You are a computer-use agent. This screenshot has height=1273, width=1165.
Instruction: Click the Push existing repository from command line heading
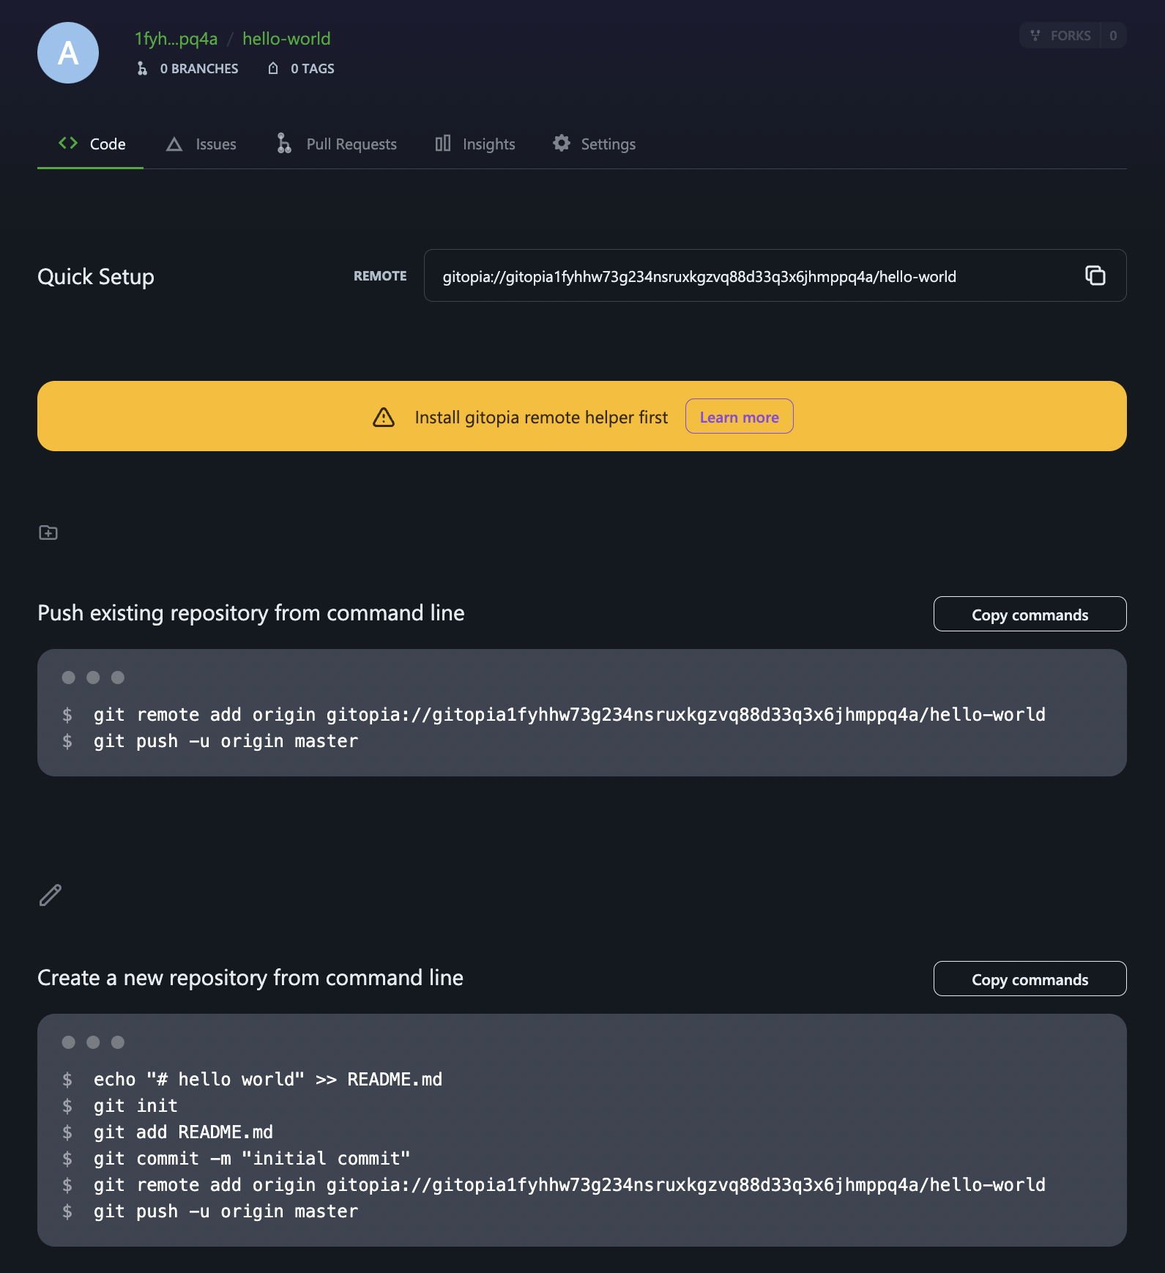tap(251, 613)
